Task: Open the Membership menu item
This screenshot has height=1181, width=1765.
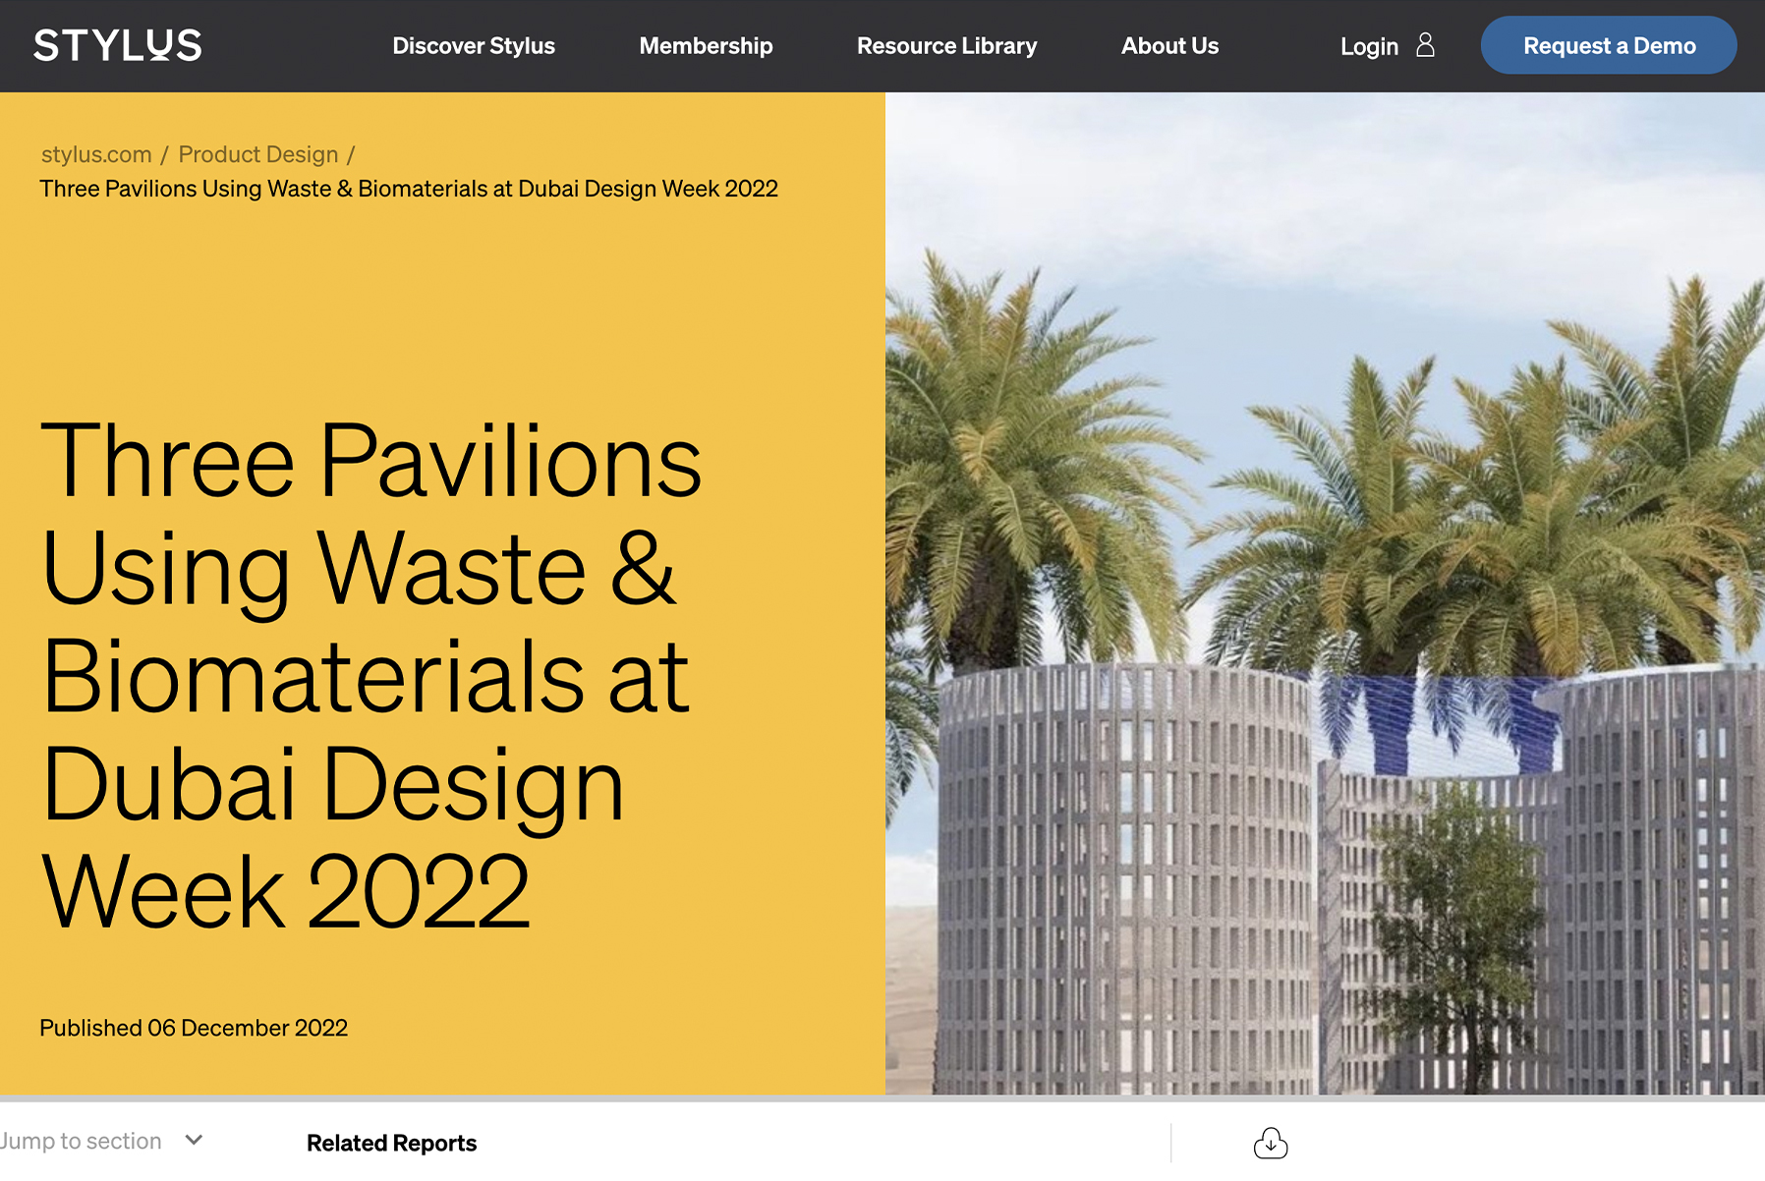Action: [x=706, y=46]
